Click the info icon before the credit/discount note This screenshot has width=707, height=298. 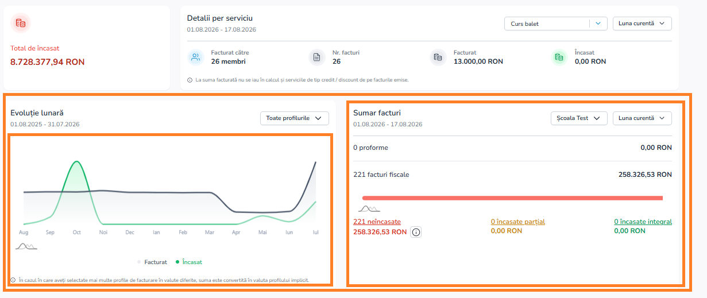tap(190, 80)
